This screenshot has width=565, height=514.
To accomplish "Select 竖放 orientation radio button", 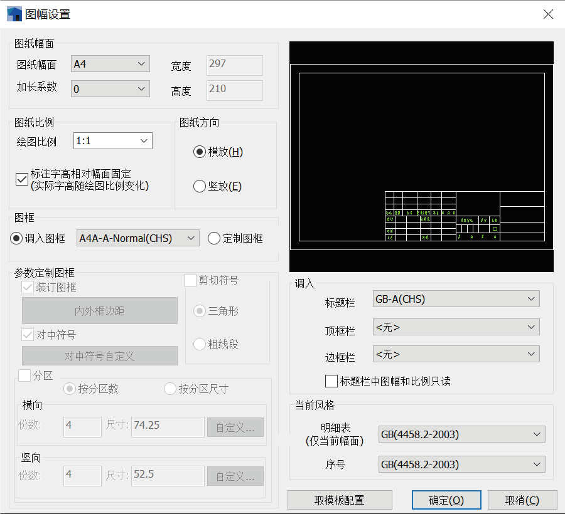I will click(x=200, y=186).
